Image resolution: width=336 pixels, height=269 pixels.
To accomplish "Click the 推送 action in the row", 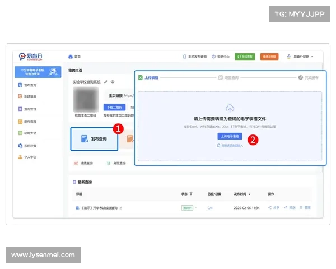I will (290, 208).
